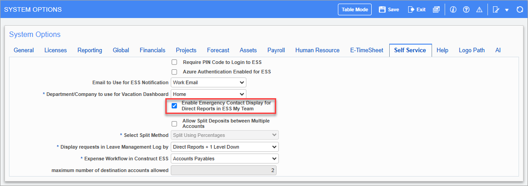Image resolution: width=528 pixels, height=186 pixels.
Task: Click the Table Mode button
Action: (355, 9)
